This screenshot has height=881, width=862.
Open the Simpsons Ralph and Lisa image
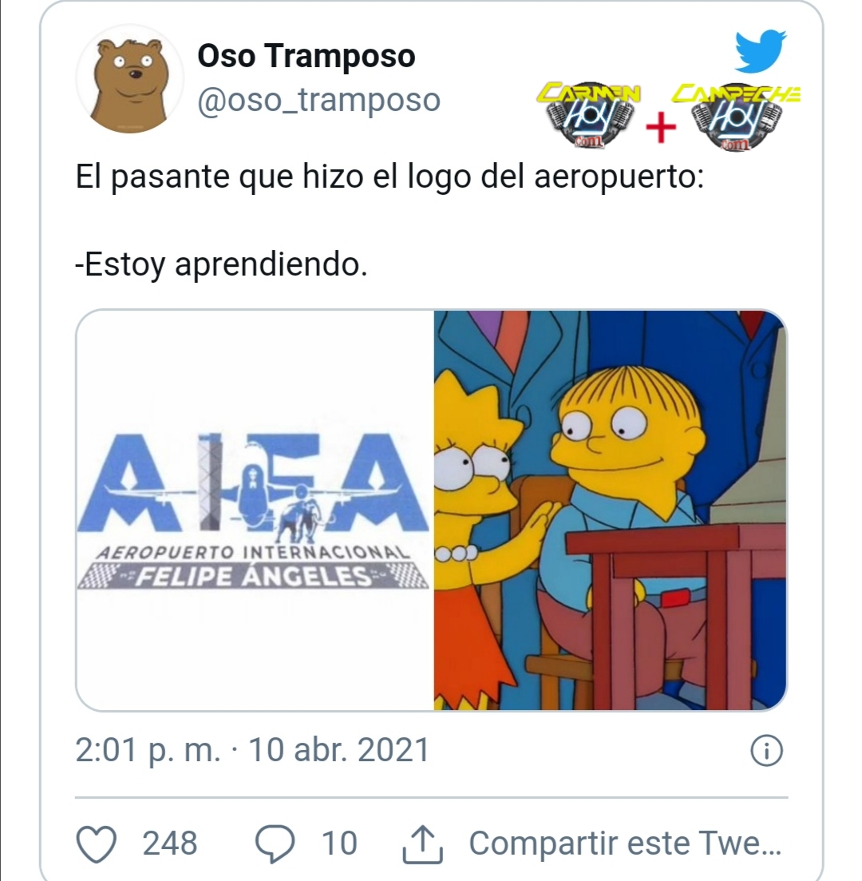click(x=611, y=510)
